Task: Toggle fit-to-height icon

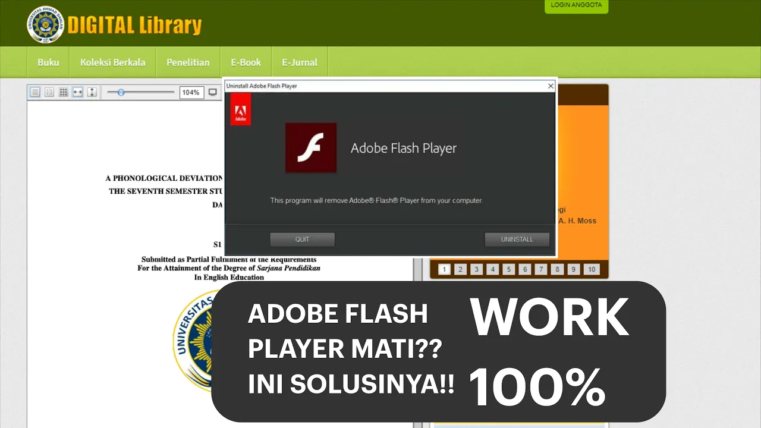Action: pyautogui.click(x=92, y=92)
